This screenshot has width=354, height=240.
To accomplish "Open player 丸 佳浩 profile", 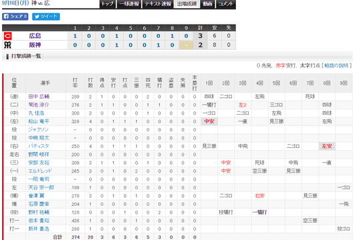I will point(36,113).
